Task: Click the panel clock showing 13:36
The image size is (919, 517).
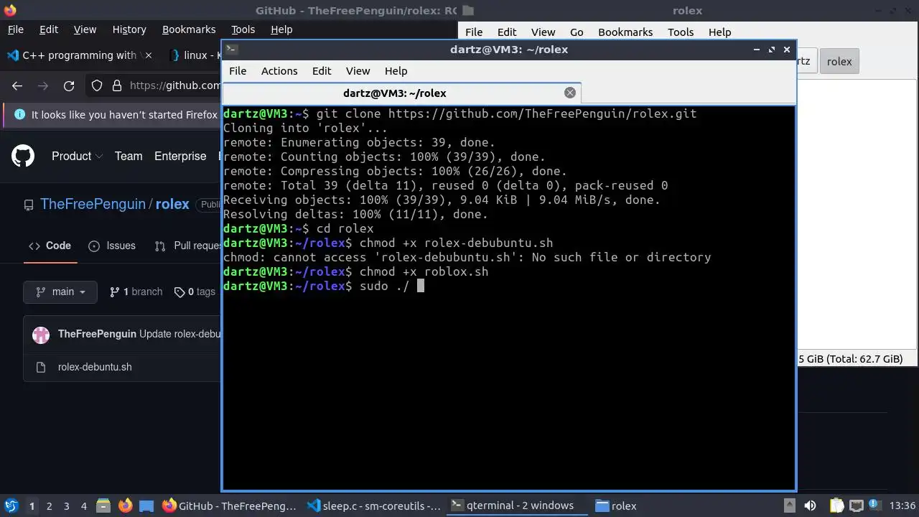Action: click(x=902, y=506)
